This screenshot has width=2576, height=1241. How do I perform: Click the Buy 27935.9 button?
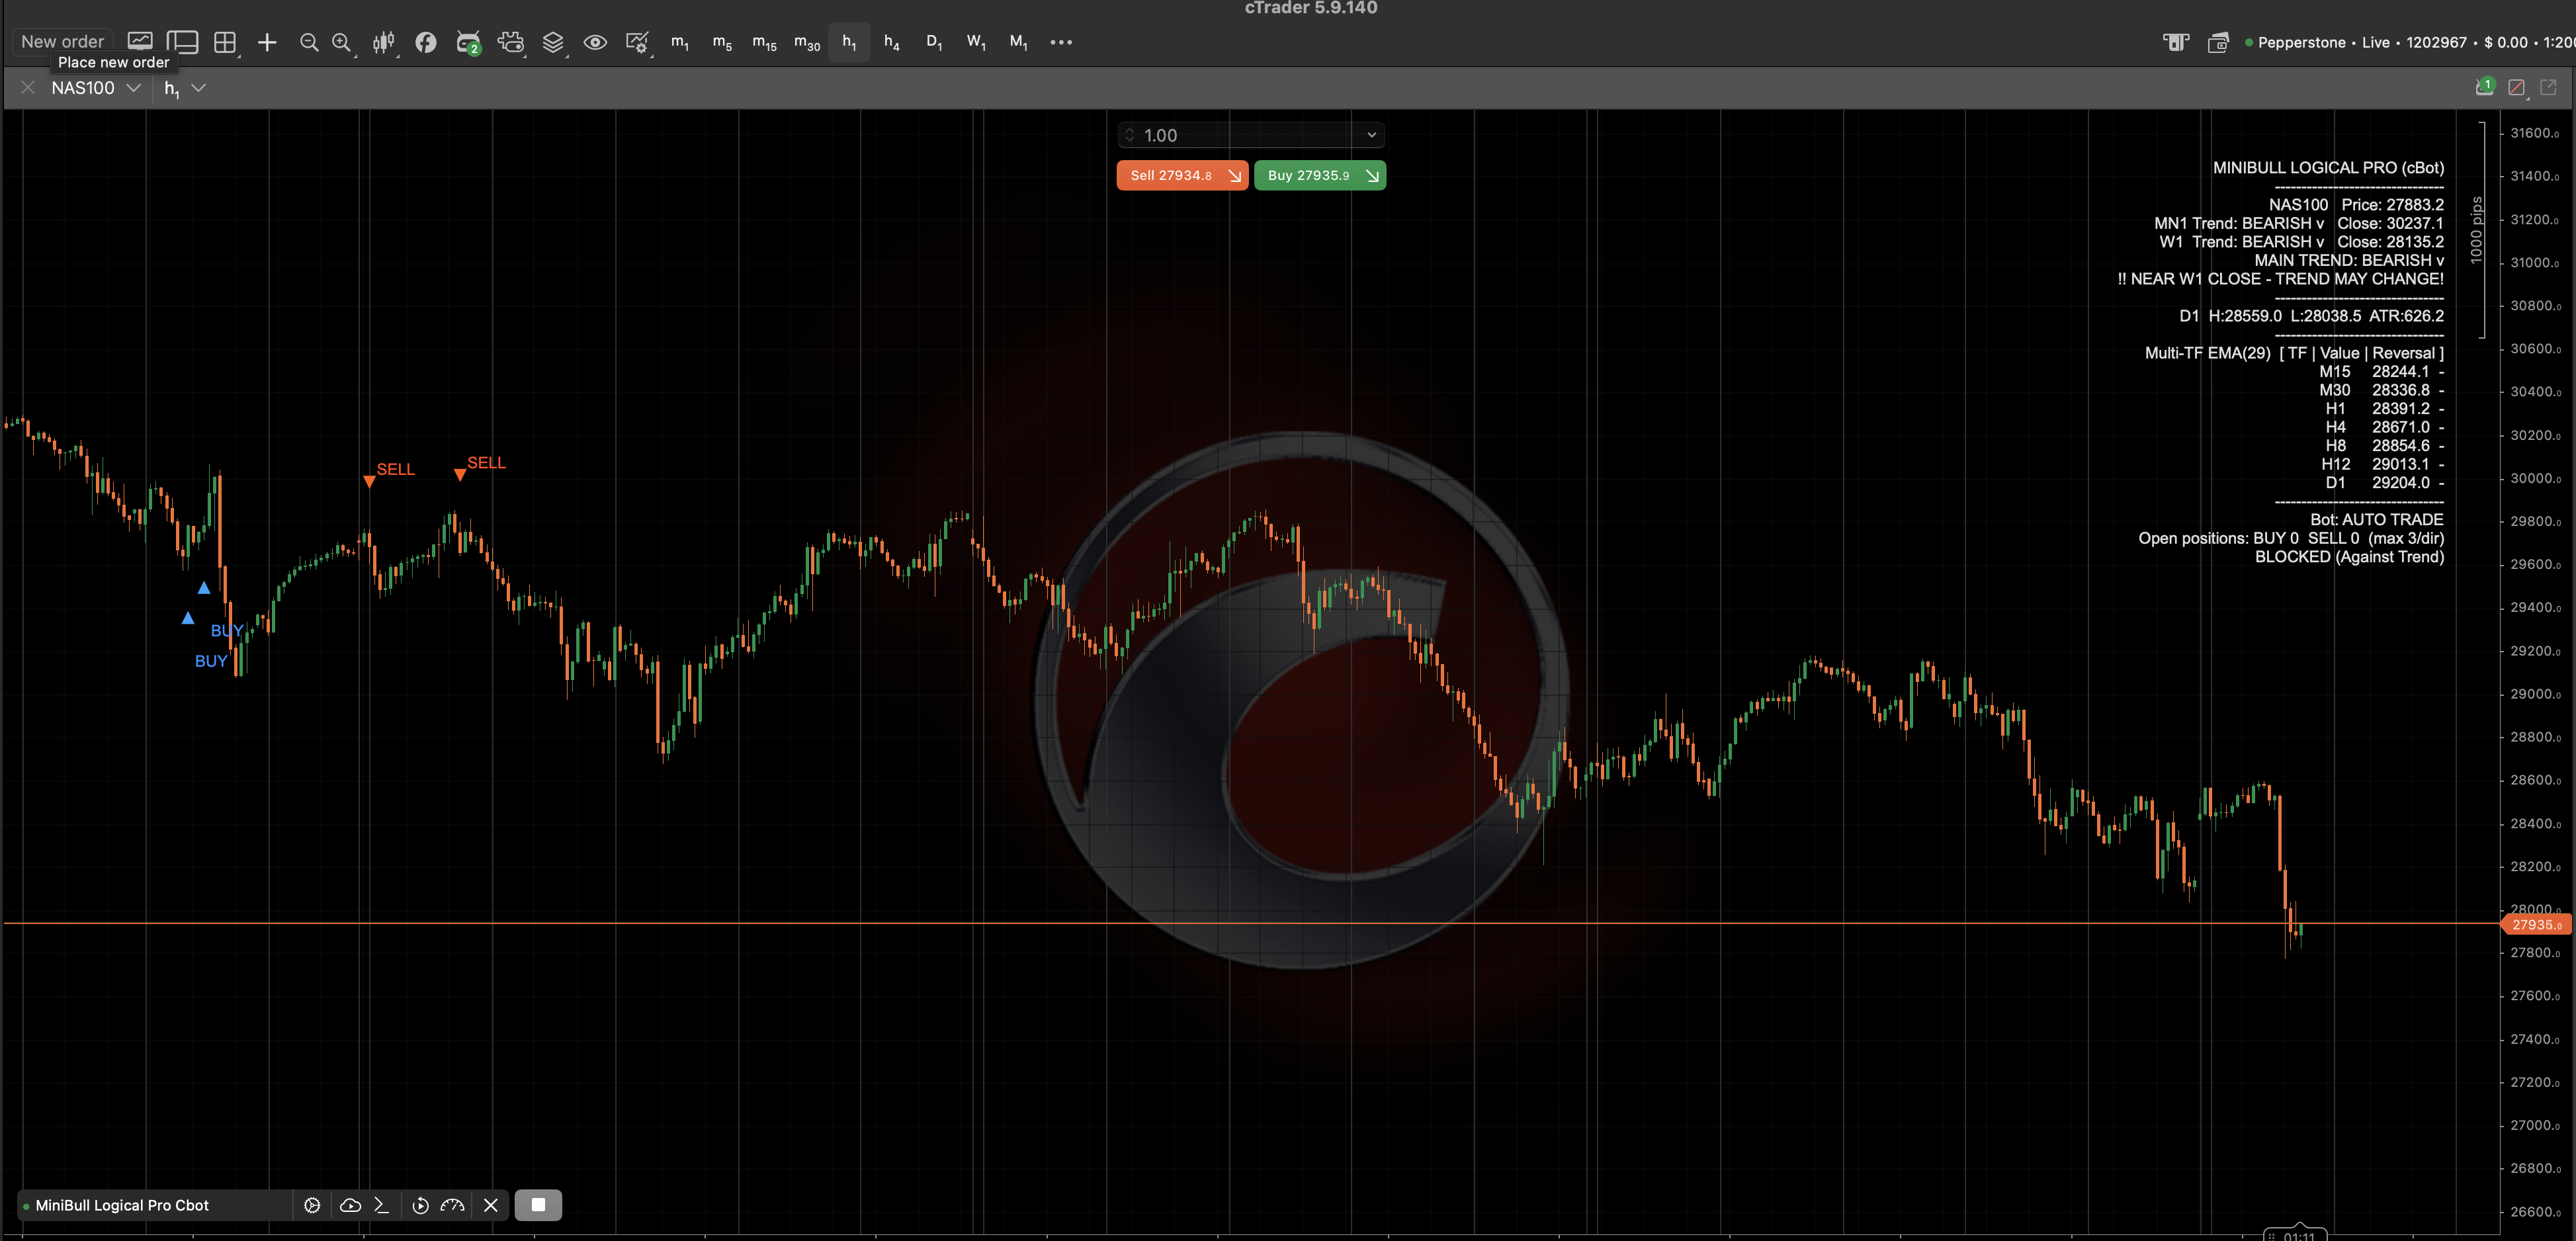click(x=1320, y=175)
